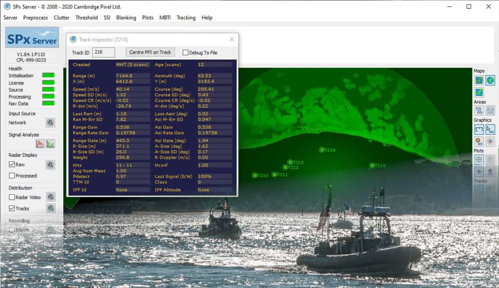Click the crossed-circle icon under Tracks section
Viewport: 499px width, 288px height.
point(479,190)
